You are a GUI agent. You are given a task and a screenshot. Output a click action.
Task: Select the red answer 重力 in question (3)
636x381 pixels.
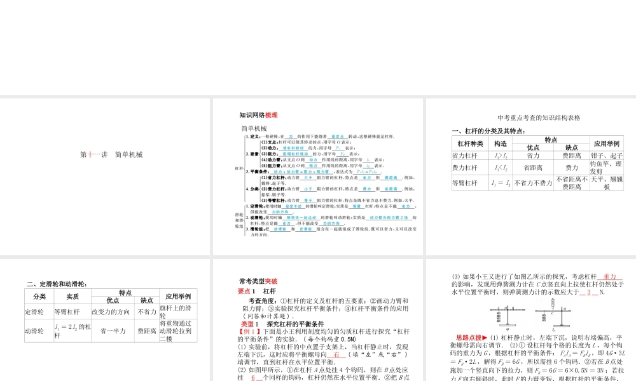point(610,276)
